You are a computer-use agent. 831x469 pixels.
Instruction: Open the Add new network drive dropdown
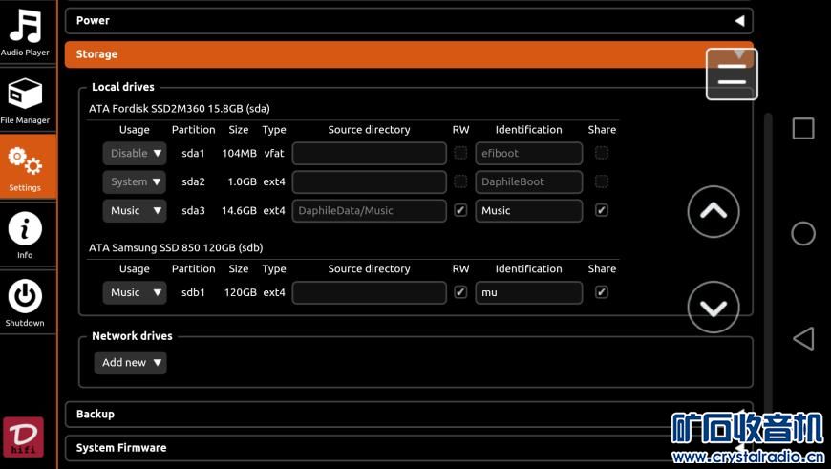click(130, 363)
